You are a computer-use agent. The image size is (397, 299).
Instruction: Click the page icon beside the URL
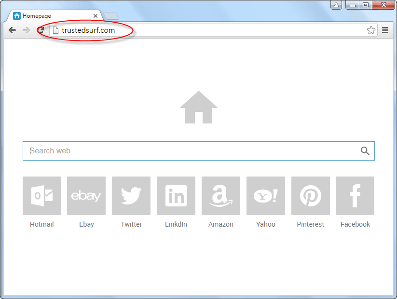(x=55, y=30)
